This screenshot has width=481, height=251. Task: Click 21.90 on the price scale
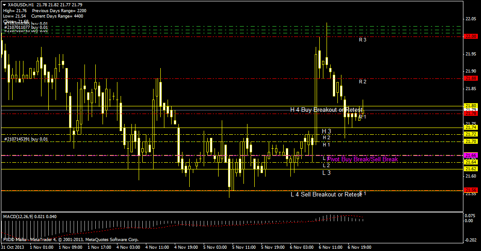471,71
